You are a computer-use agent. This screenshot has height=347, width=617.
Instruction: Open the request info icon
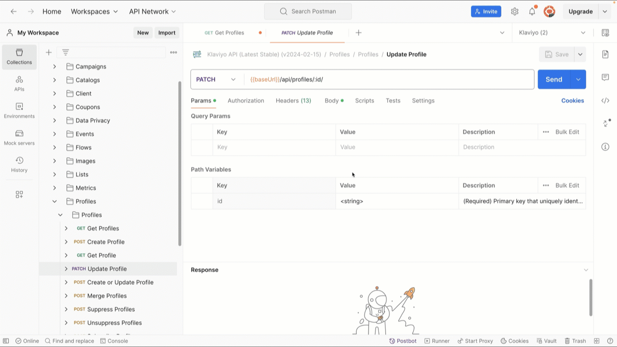click(605, 147)
